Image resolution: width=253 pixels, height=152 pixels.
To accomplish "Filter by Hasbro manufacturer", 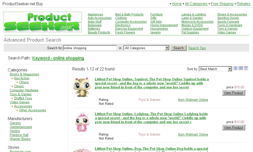I will [15, 131].
